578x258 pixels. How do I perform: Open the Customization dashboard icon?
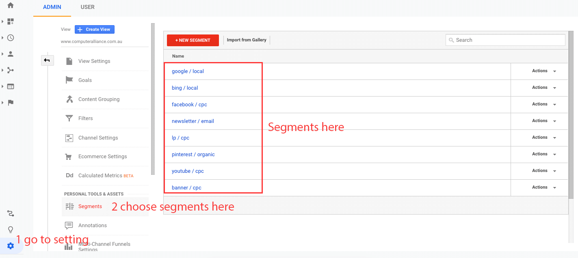(11, 21)
